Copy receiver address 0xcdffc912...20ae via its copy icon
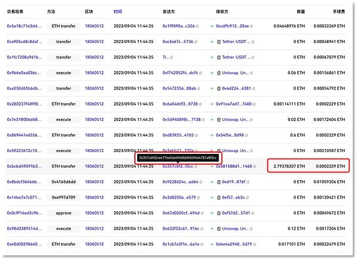Viewport: 358px width, 260px height. point(253,26)
